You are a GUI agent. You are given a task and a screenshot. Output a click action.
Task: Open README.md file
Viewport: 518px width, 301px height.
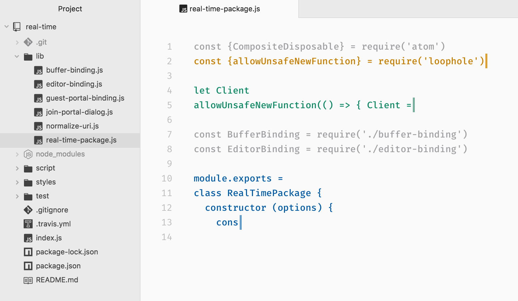[x=57, y=280]
